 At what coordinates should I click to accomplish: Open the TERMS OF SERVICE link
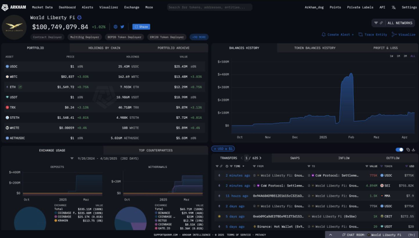[x=239, y=235]
